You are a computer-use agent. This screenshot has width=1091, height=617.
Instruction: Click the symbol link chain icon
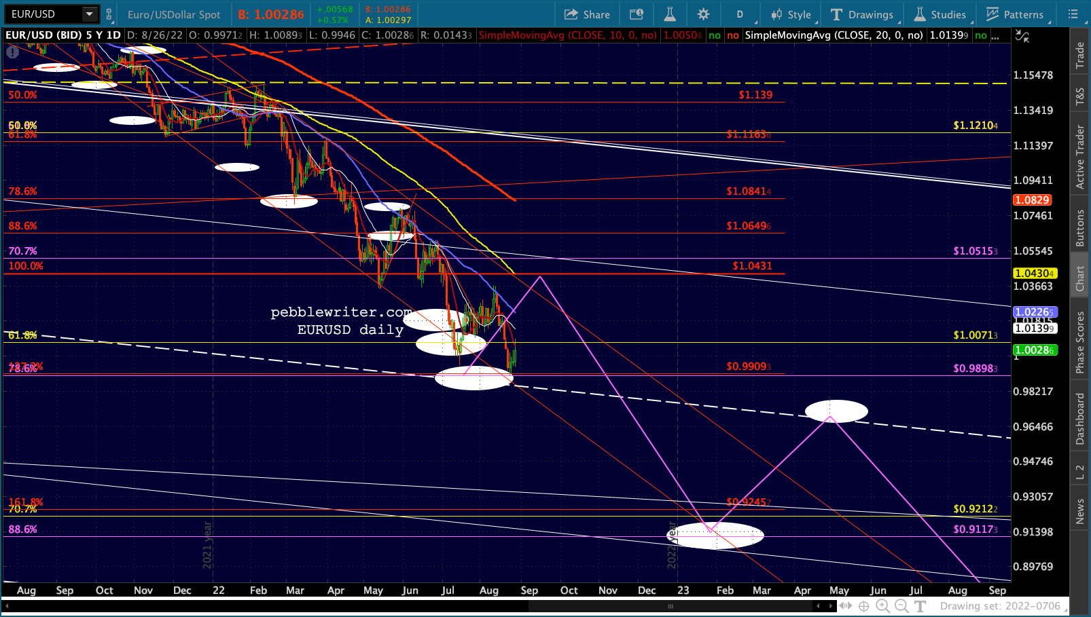pyautogui.click(x=109, y=14)
